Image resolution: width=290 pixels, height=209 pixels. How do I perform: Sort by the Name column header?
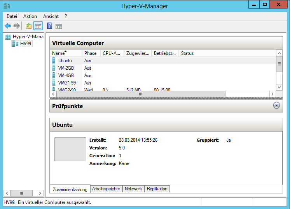(66, 53)
